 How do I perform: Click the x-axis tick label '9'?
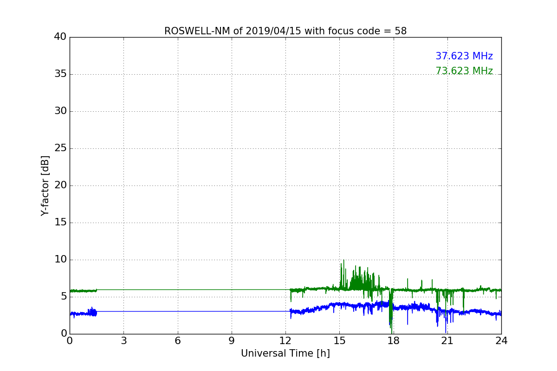click(x=232, y=341)
